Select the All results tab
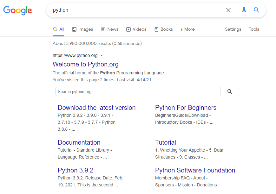This screenshot has height=194, width=276. pos(58,29)
